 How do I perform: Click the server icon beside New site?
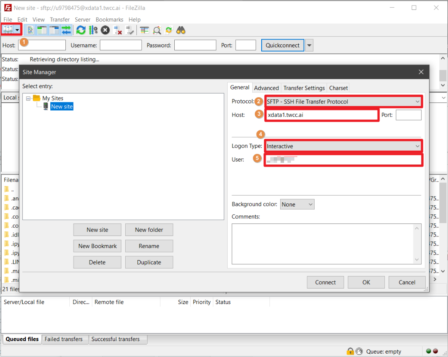tap(46, 106)
